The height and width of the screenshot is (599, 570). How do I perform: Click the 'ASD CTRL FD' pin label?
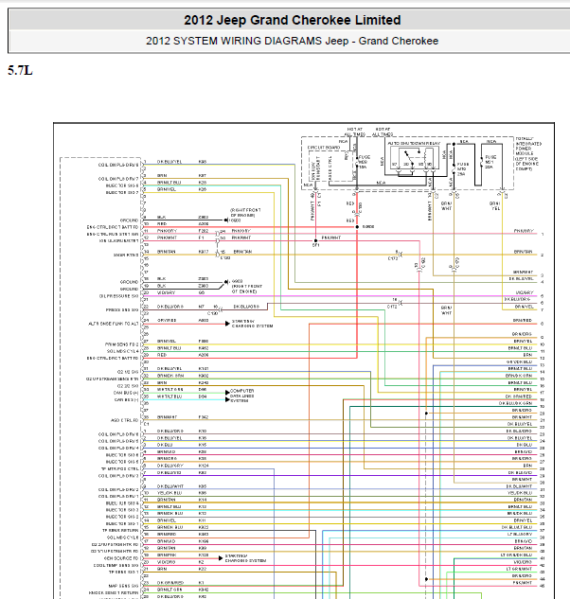[125, 420]
